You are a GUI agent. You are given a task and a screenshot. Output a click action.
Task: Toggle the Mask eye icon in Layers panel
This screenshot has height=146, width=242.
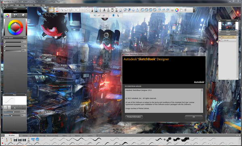[219, 32]
